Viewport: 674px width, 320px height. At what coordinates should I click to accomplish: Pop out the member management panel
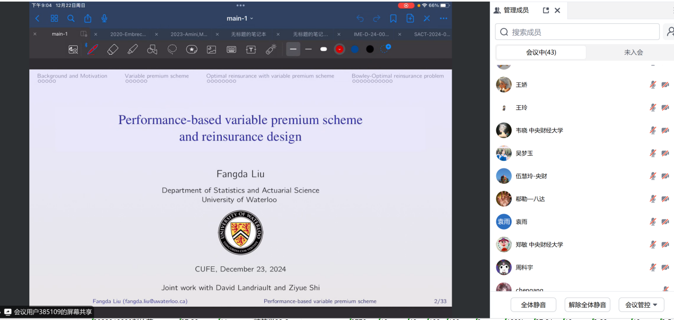[x=546, y=11]
